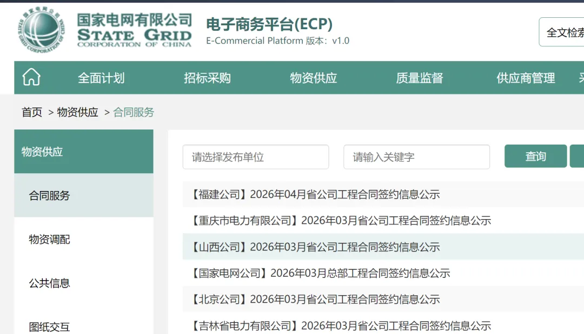The image size is (584, 334).
Task: Switch to the 物资供应 navigation tab
Action: click(x=314, y=78)
